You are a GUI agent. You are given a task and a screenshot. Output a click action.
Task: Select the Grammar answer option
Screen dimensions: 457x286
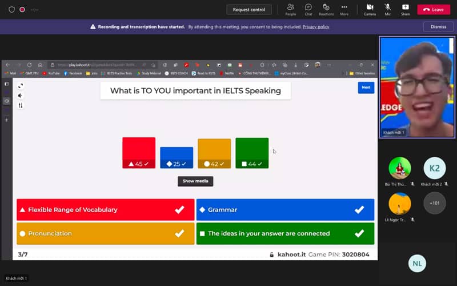point(285,210)
